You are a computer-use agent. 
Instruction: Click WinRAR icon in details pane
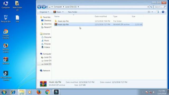pyautogui.click(x=43, y=84)
